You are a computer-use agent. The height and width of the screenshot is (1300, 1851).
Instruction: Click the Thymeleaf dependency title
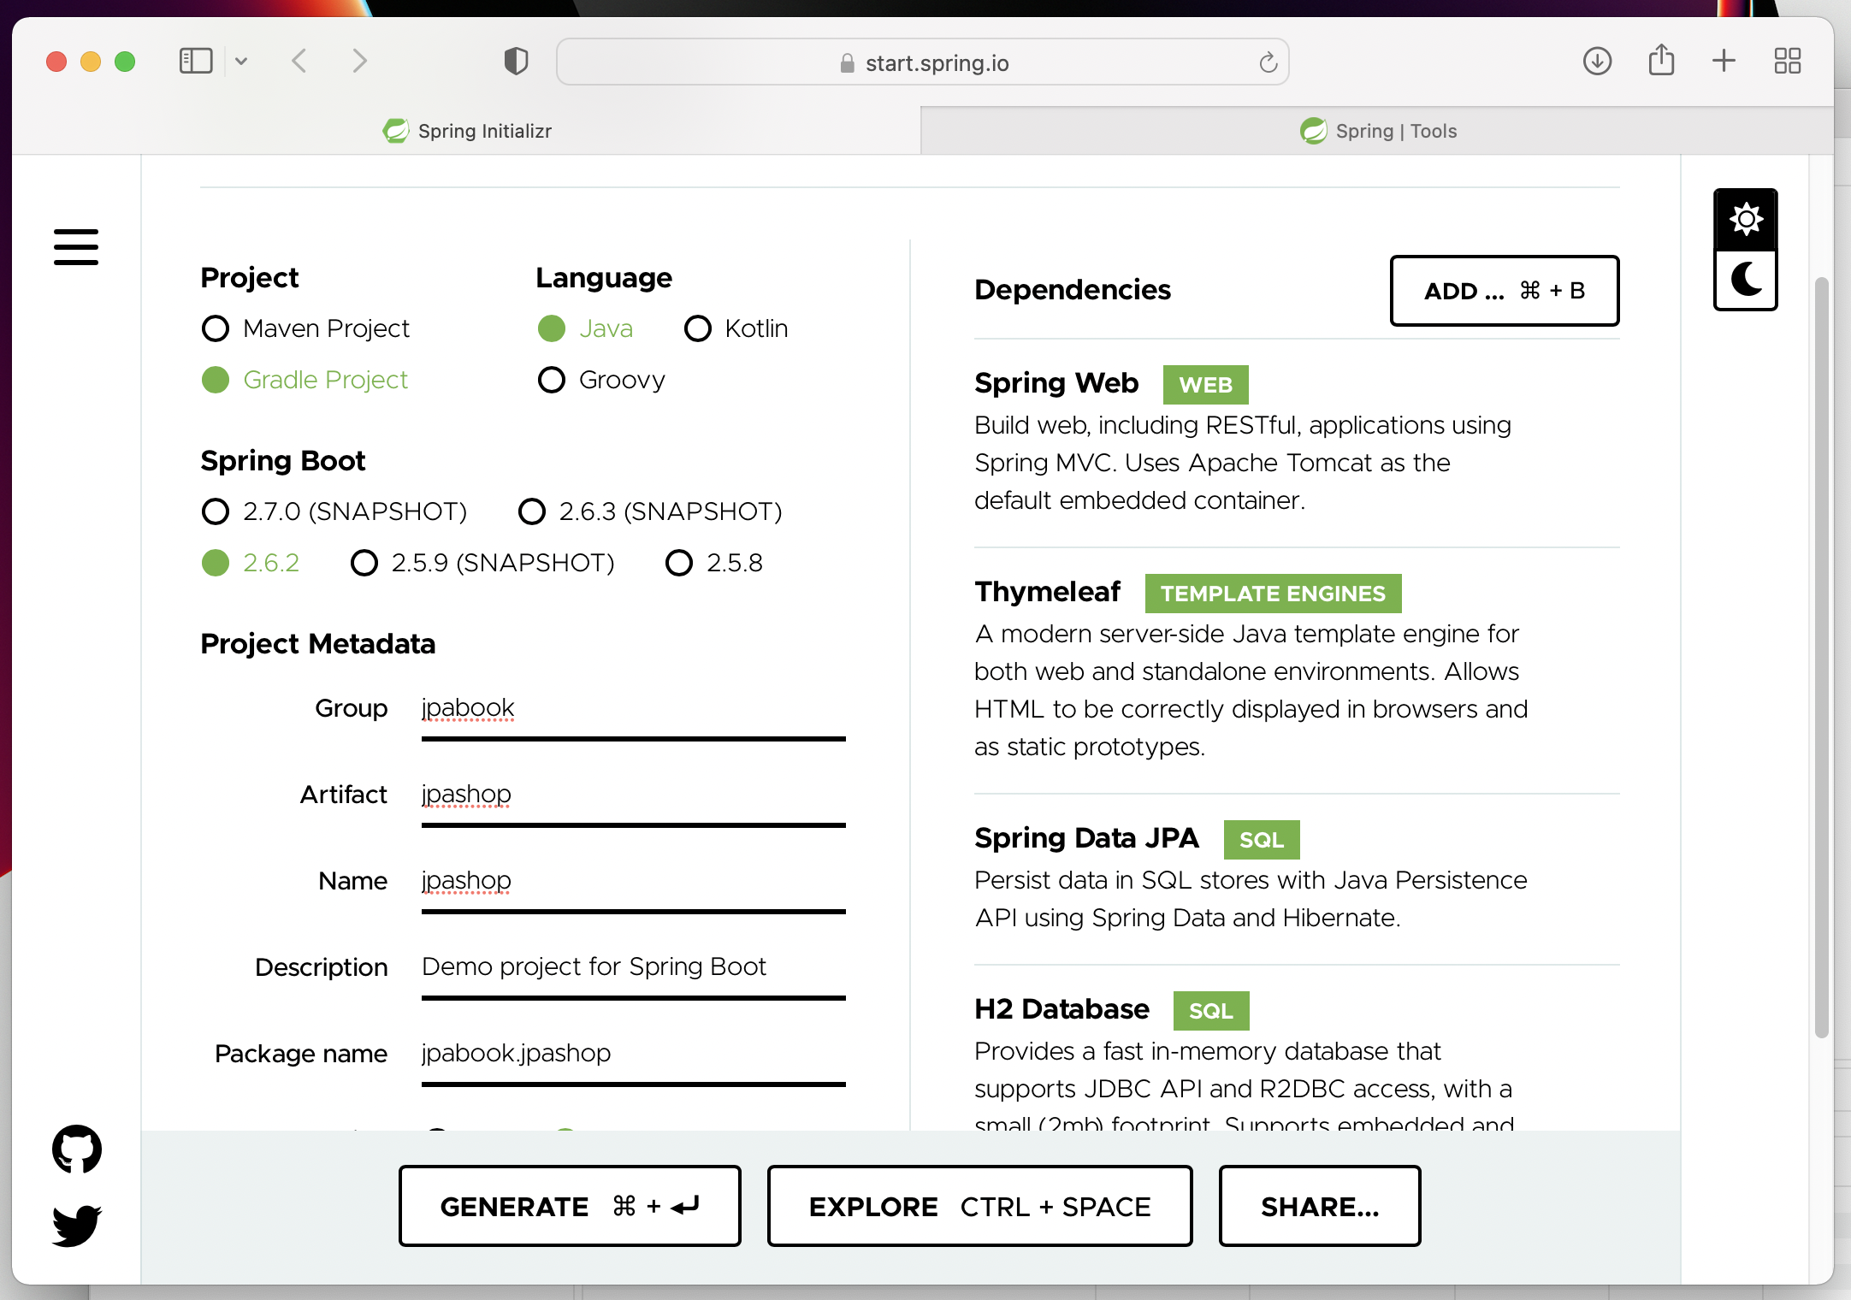1047,592
